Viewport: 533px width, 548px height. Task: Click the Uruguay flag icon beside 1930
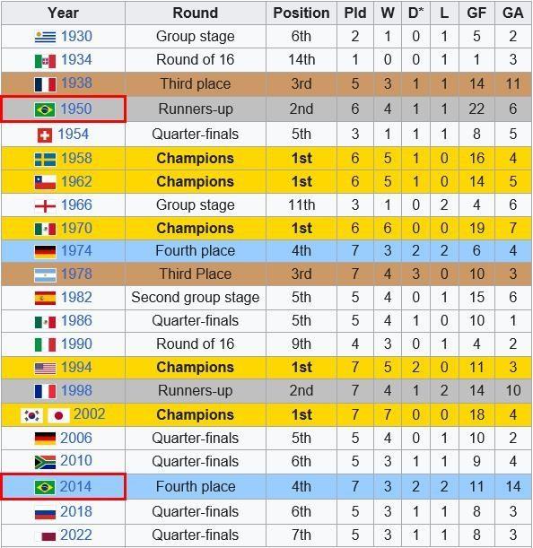point(45,37)
